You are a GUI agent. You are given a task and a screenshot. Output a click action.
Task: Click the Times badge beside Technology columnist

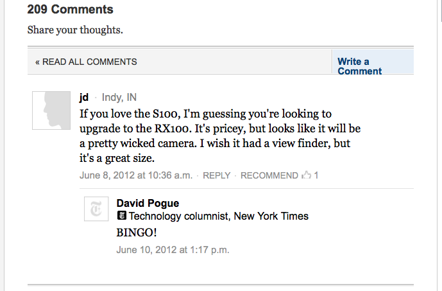[121, 216]
